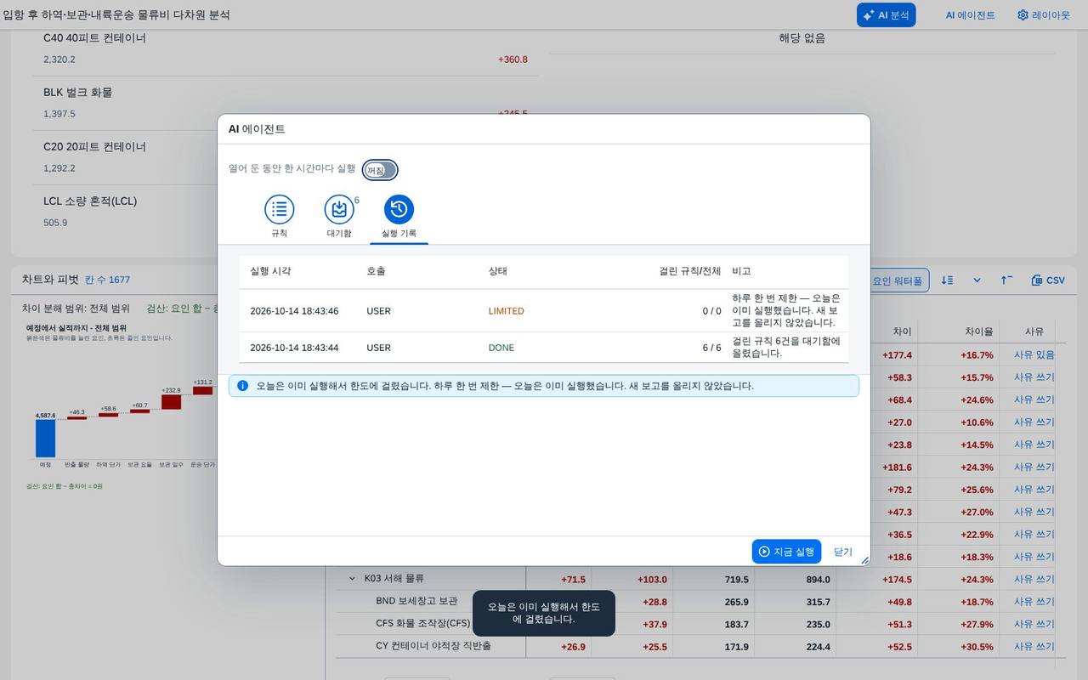This screenshot has width=1088, height=680.
Task: Click 사유 쓰기 in the +30.5% CY row
Action: [x=1034, y=647]
